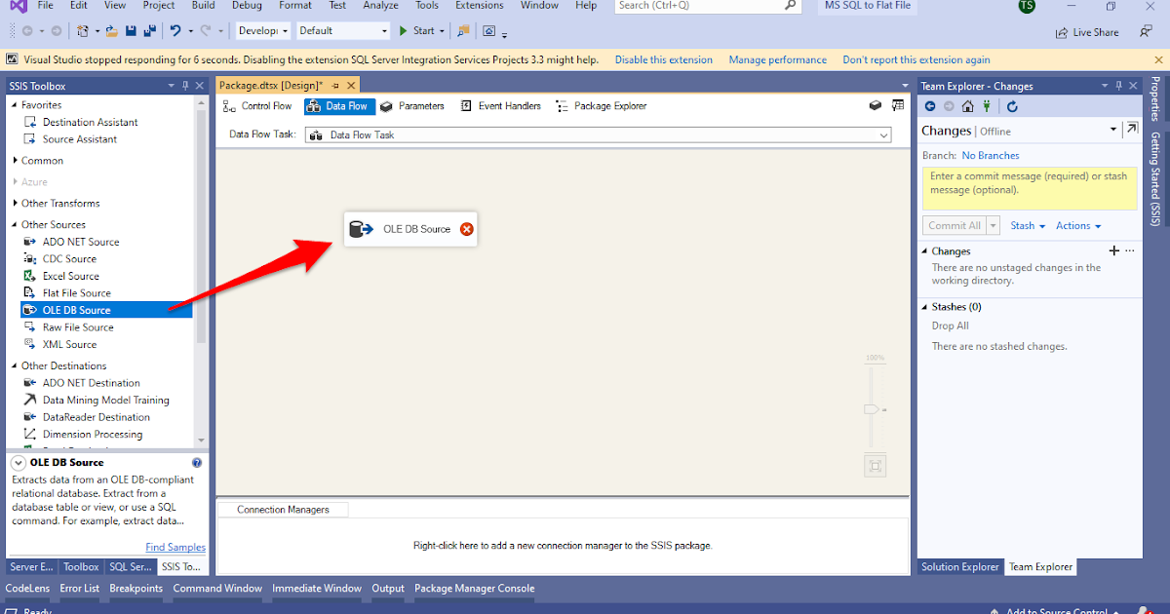Screen dimensions: 1170x614
Task: Click the Send Feedback icon
Action: tap(1147, 31)
